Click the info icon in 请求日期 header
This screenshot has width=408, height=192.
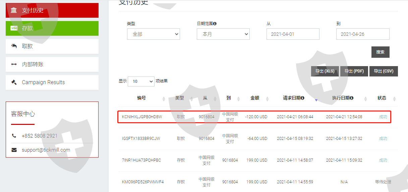[x=302, y=98]
